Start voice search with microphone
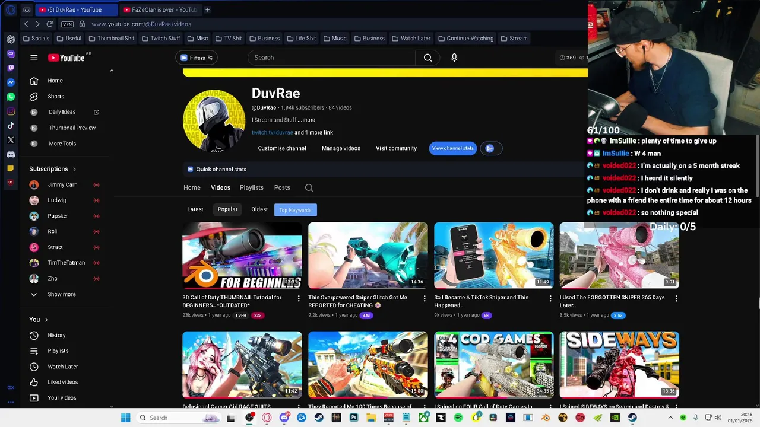Image resolution: width=760 pixels, height=427 pixels. coord(454,58)
